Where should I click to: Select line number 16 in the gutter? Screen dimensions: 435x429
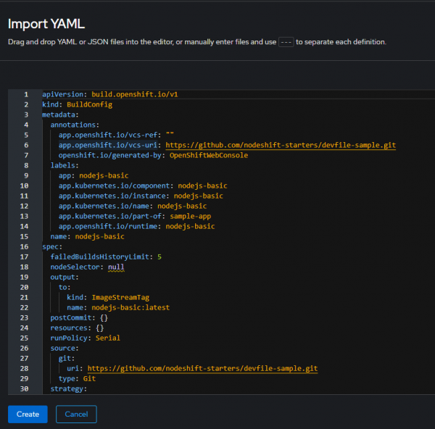(25, 246)
